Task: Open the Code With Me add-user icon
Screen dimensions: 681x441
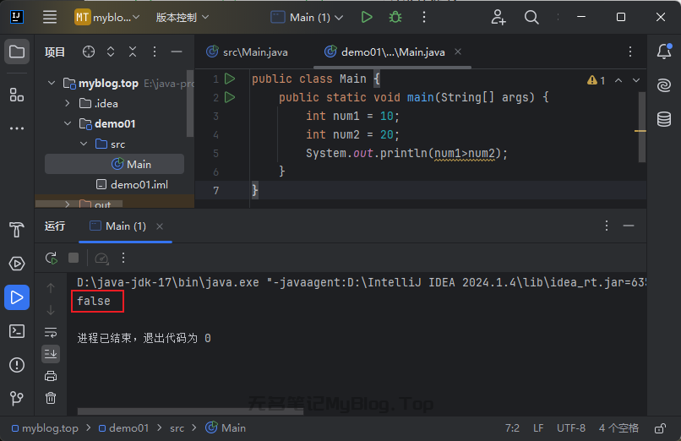Action: click(x=498, y=18)
